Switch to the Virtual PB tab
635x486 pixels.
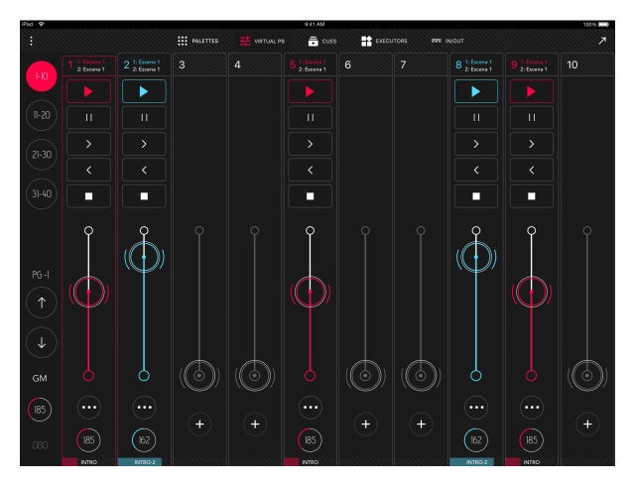pyautogui.click(x=262, y=41)
